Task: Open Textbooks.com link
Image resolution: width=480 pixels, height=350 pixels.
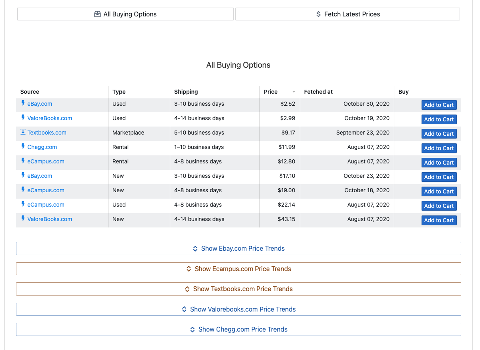Action: click(x=47, y=133)
